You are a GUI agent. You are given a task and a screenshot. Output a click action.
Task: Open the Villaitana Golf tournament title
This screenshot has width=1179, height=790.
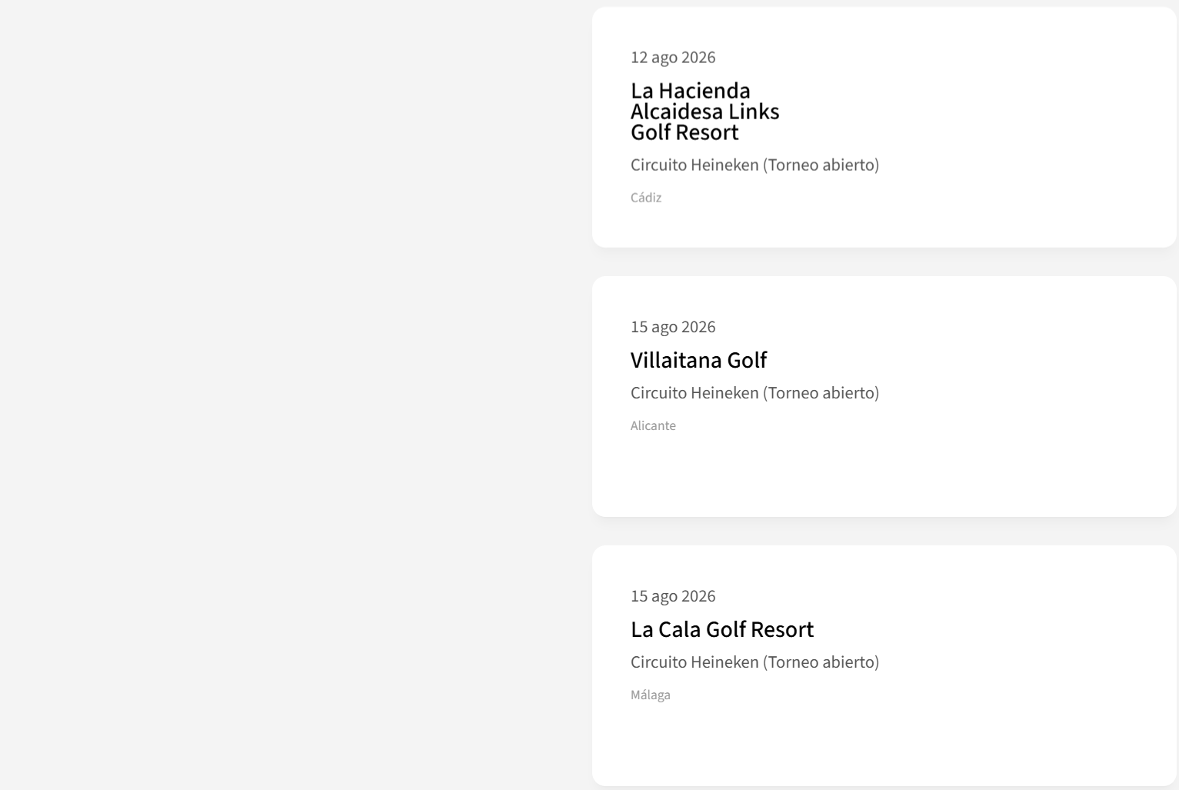698,360
